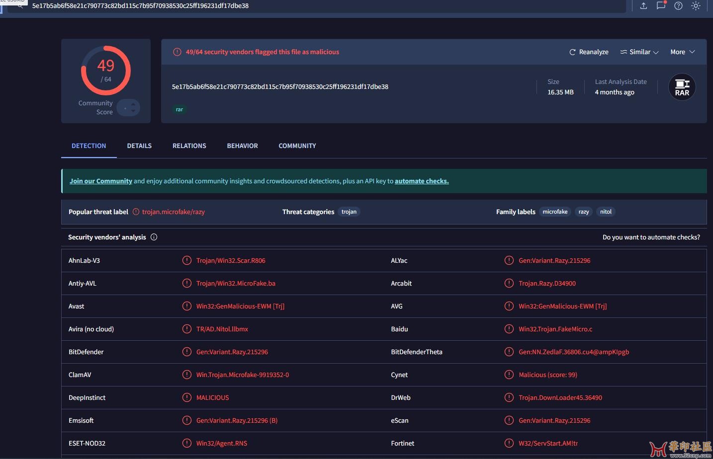The width and height of the screenshot is (713, 459).
Task: Click the alert icon in the Antiy-AVL row
Action: tap(187, 283)
